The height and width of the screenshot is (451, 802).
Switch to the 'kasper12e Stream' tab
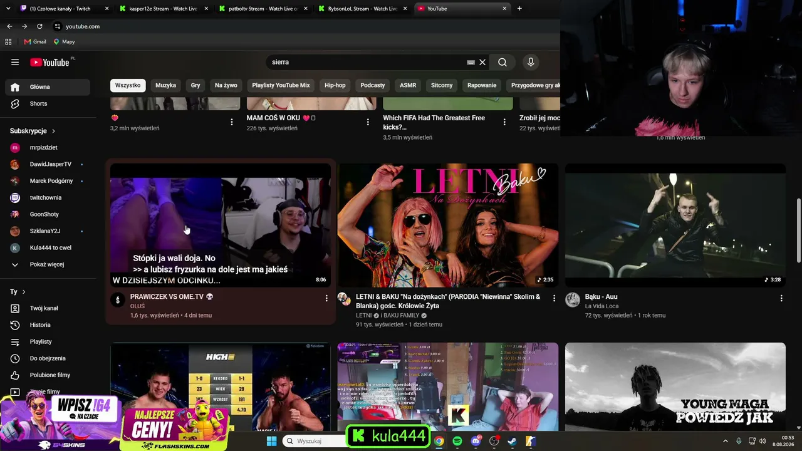coord(164,8)
